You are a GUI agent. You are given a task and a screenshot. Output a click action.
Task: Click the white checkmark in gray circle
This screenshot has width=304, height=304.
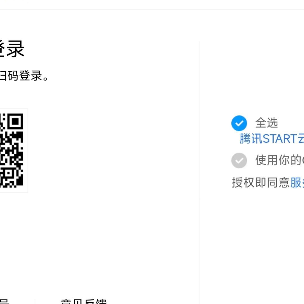[x=239, y=160]
